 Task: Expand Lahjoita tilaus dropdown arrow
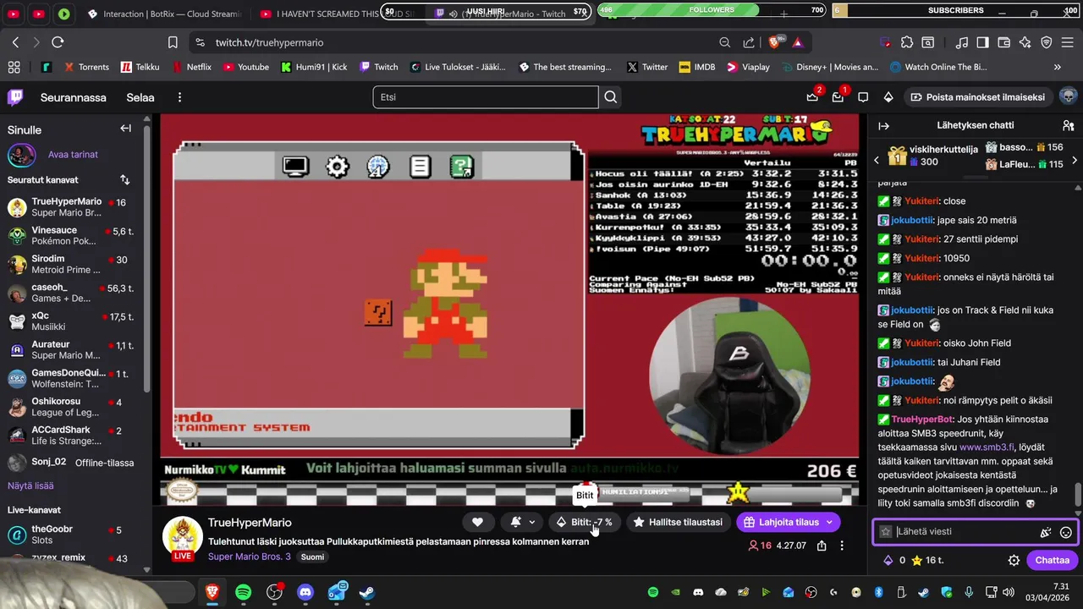[x=829, y=522]
